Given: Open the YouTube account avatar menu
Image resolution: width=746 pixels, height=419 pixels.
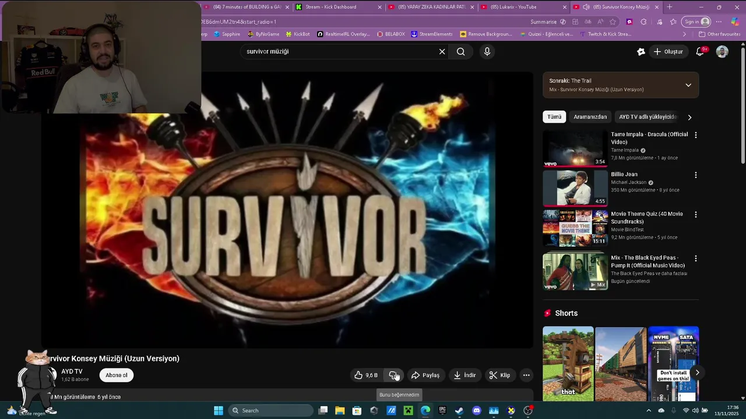Looking at the screenshot, I should pos(722,52).
